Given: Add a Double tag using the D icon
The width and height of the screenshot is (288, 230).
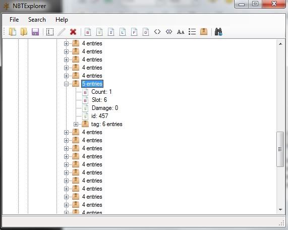Looking at the screenshot, I should tap(146, 32).
